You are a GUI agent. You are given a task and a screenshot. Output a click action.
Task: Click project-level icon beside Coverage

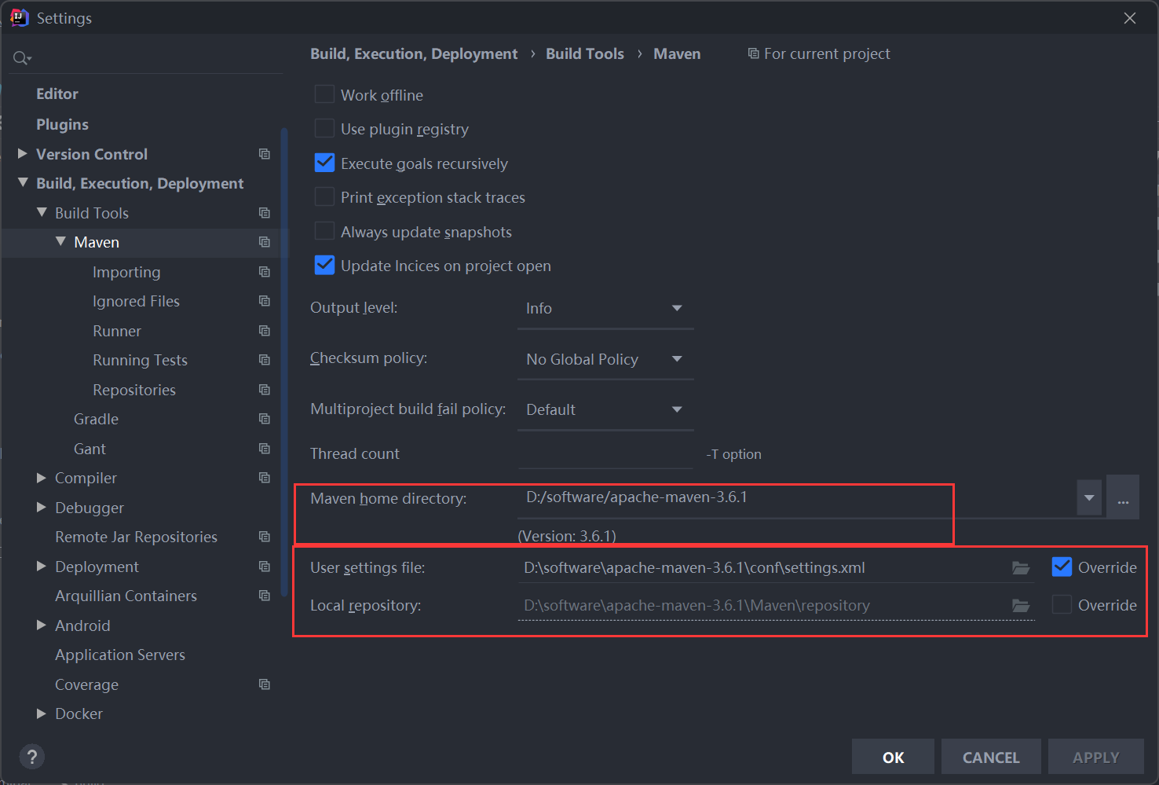click(265, 684)
